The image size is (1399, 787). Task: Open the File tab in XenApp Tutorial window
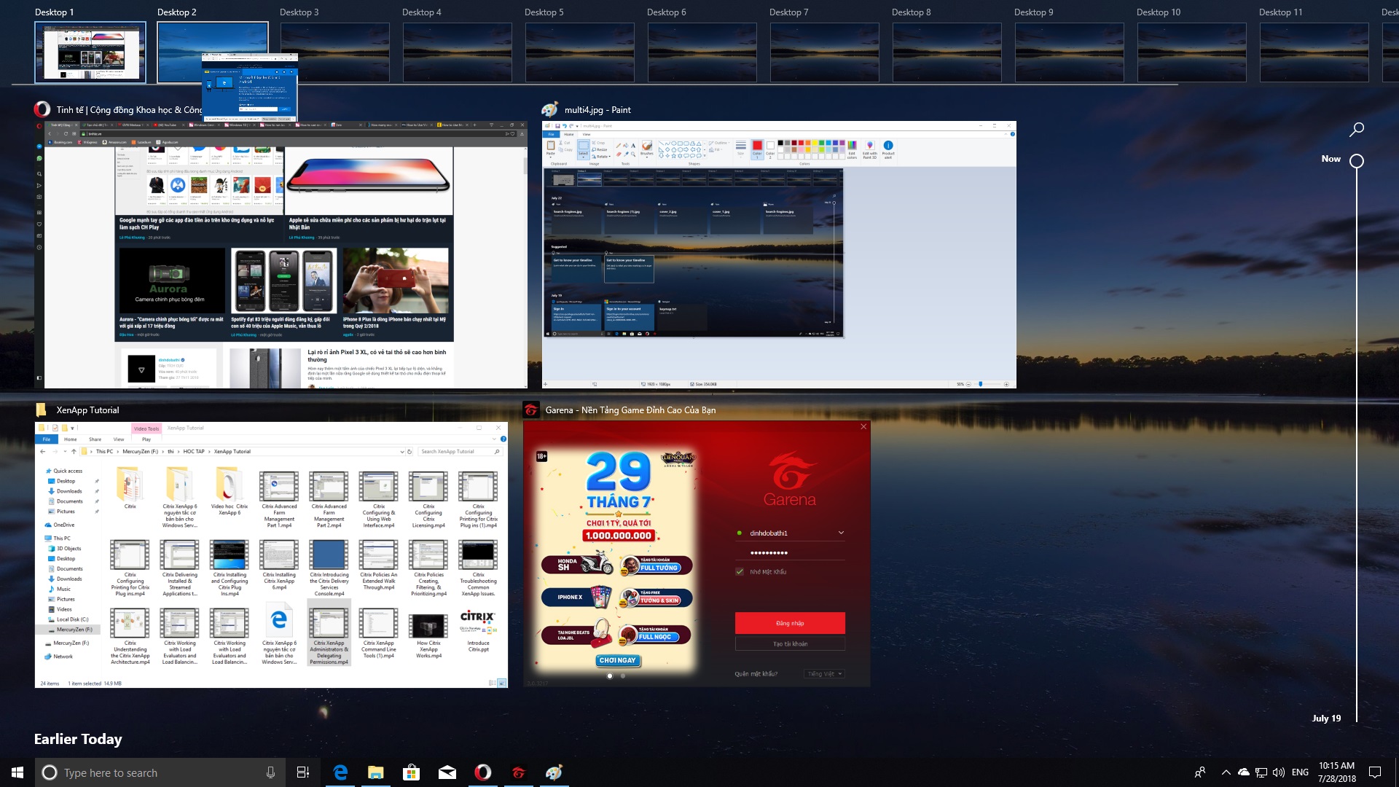coord(47,439)
